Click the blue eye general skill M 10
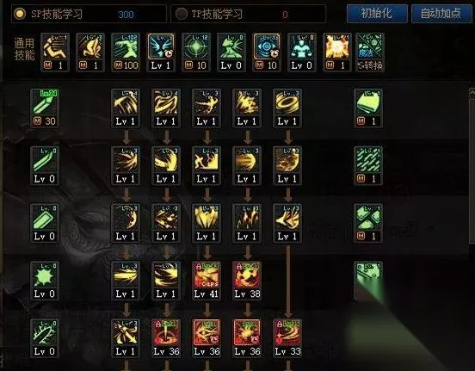Image resolution: width=475 pixels, height=371 pixels. tap(267, 53)
